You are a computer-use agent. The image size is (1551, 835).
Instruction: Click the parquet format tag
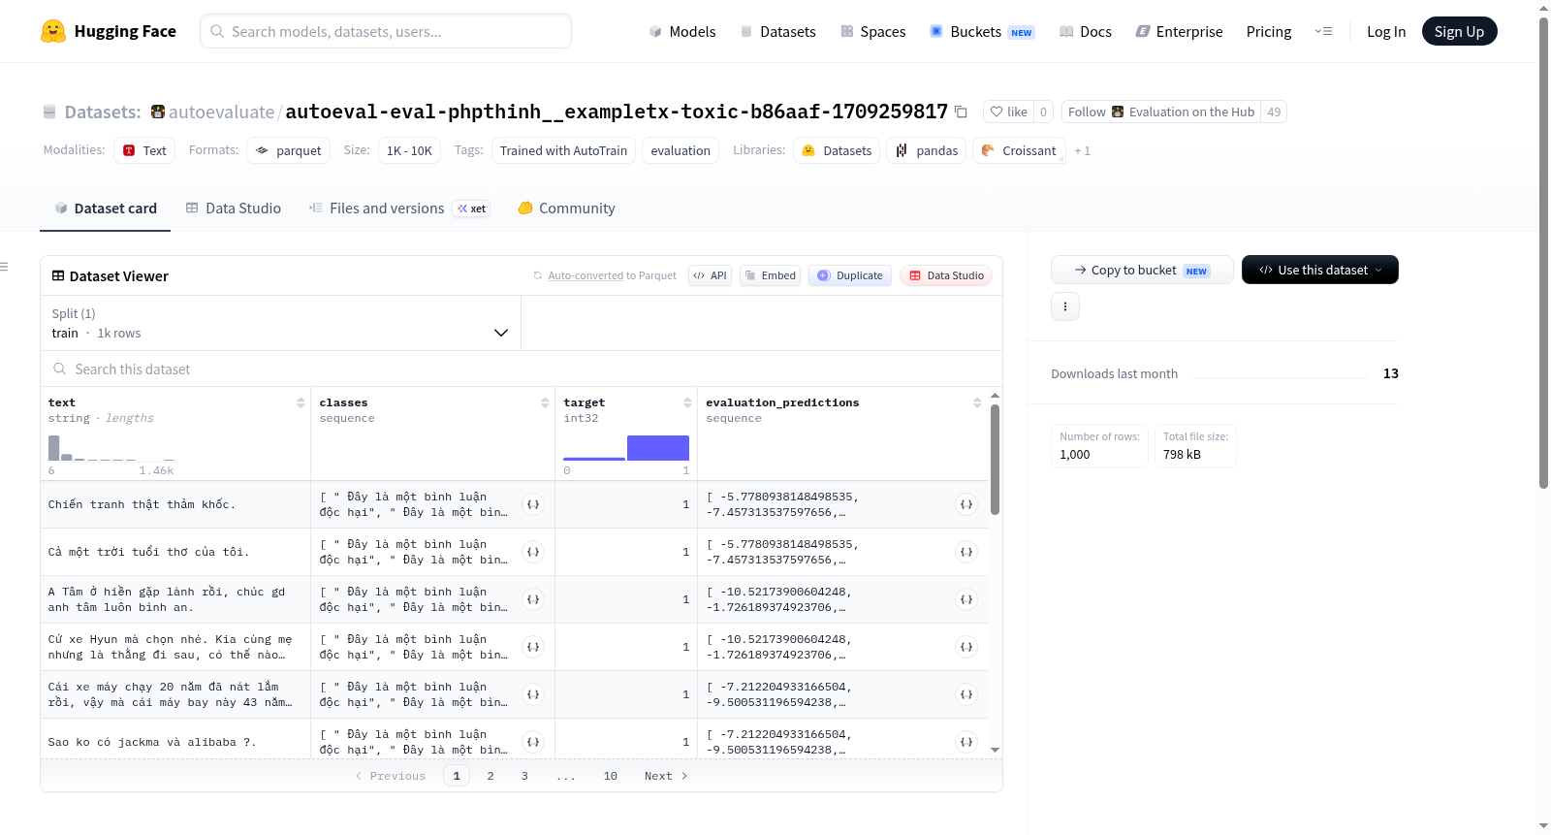click(x=288, y=150)
